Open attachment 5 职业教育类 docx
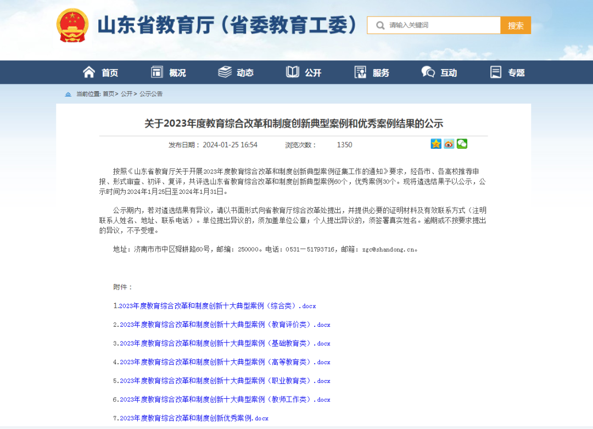 point(225,381)
